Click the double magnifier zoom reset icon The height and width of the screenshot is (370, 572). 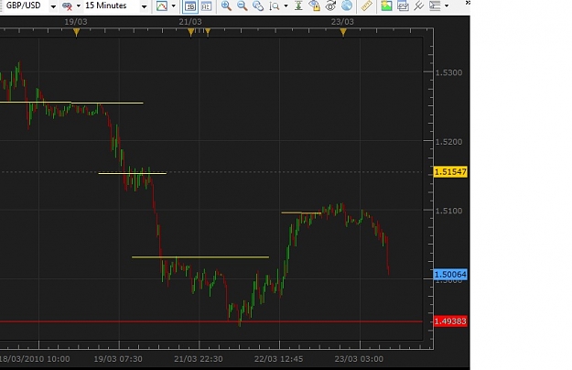pyautogui.click(x=258, y=5)
